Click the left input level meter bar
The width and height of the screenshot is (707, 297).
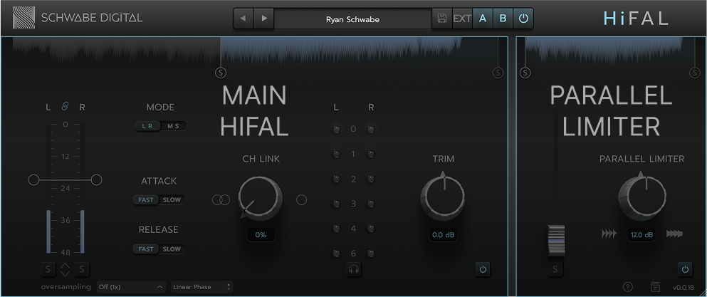(48, 231)
